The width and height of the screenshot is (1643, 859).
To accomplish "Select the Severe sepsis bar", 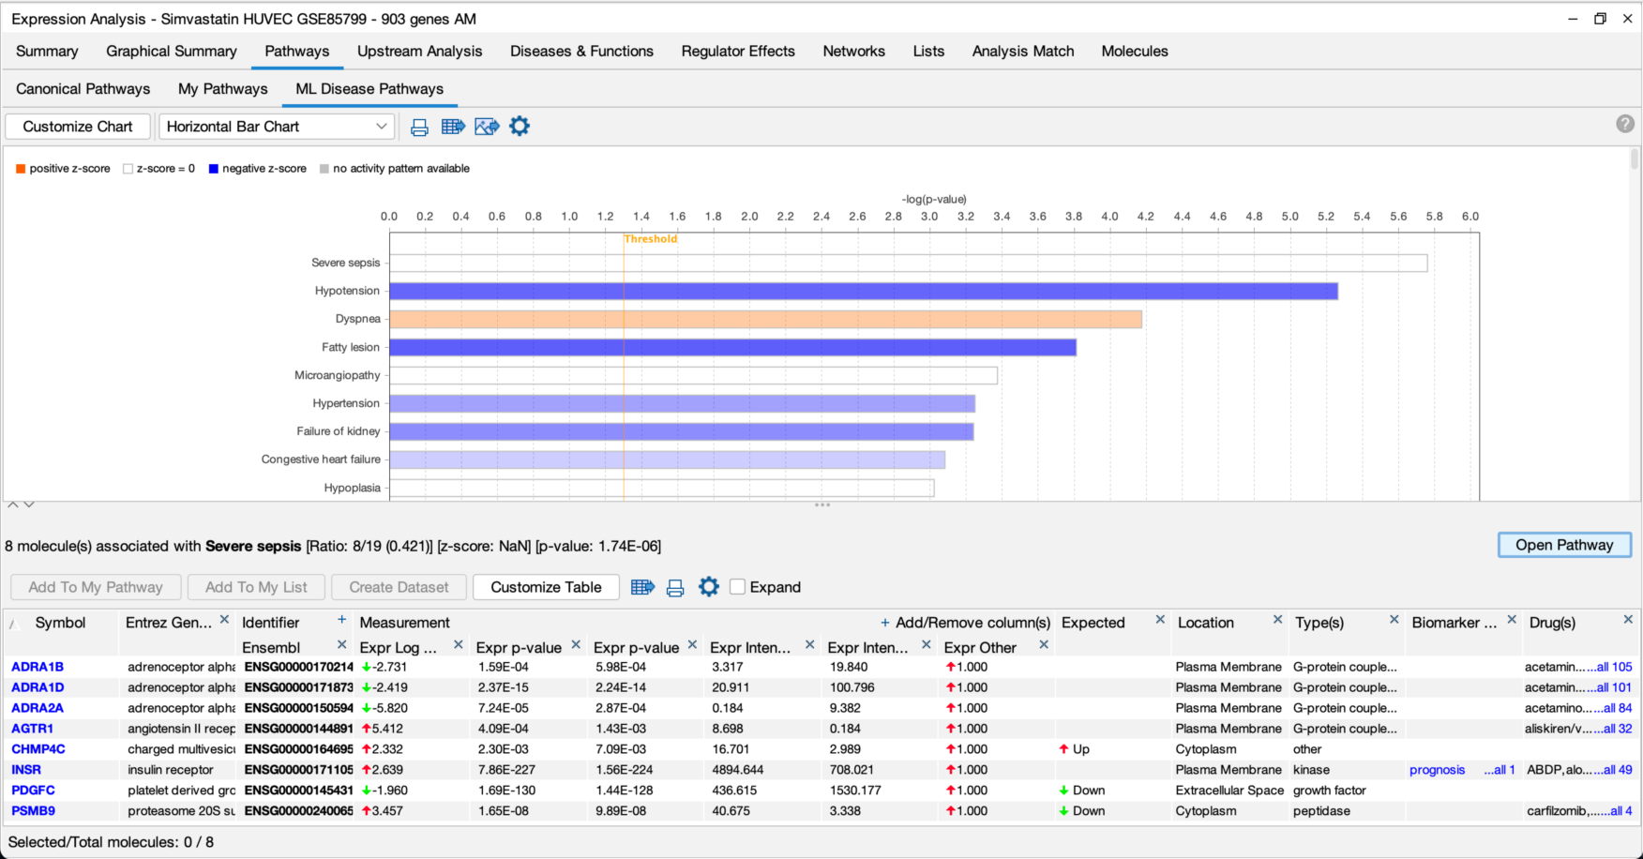I will click(x=909, y=263).
